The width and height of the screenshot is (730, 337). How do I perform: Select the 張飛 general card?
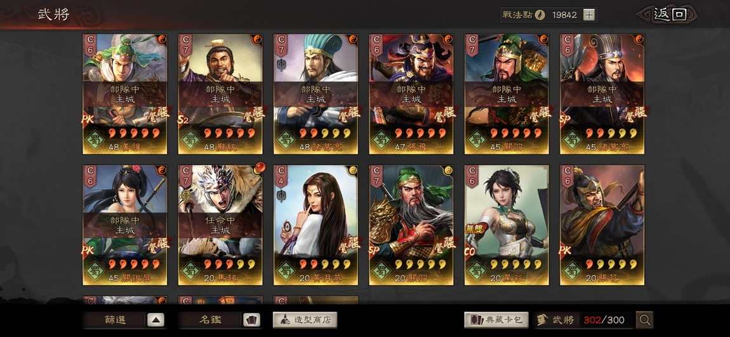coord(412,94)
